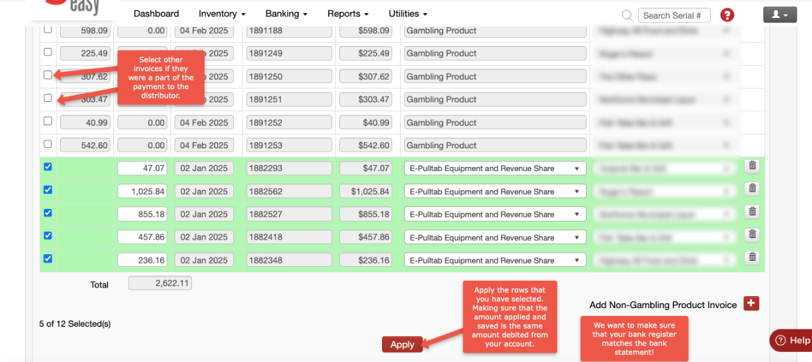Edit amount field showing 457.86
The width and height of the screenshot is (812, 362).
(x=142, y=238)
